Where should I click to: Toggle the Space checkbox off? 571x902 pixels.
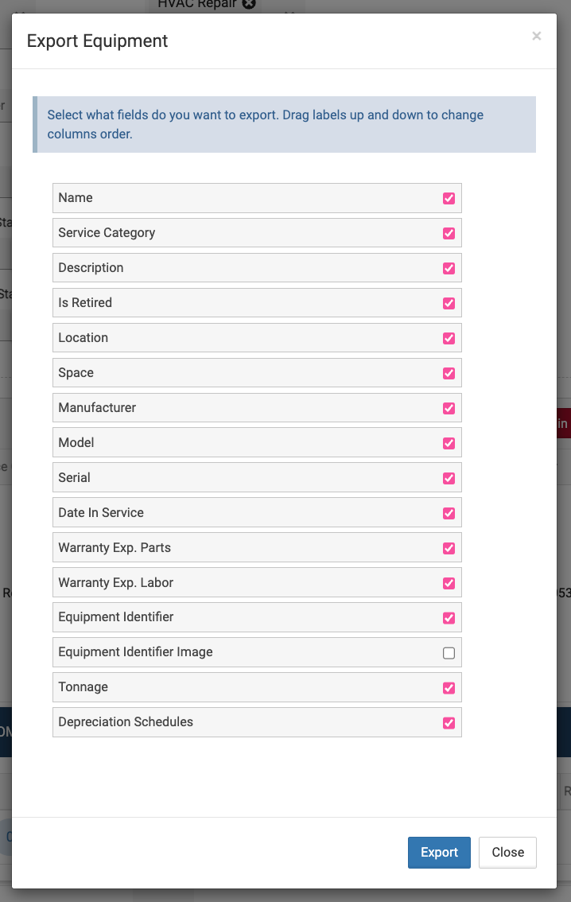coord(449,373)
